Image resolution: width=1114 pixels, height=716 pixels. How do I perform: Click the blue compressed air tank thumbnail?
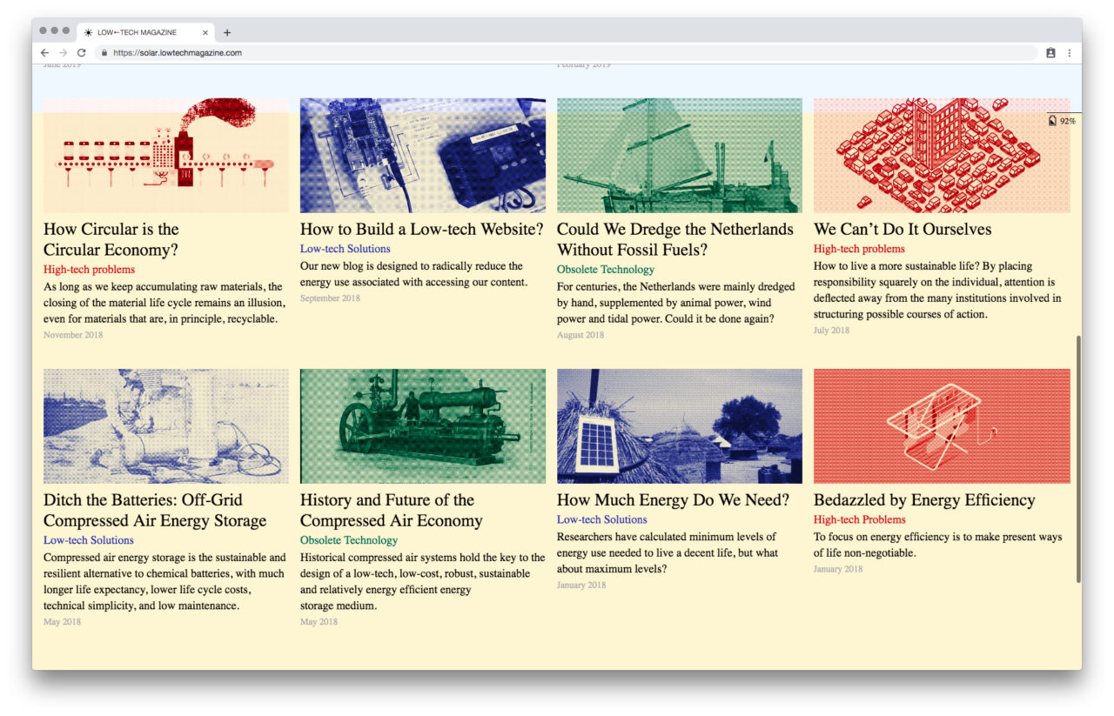(166, 425)
